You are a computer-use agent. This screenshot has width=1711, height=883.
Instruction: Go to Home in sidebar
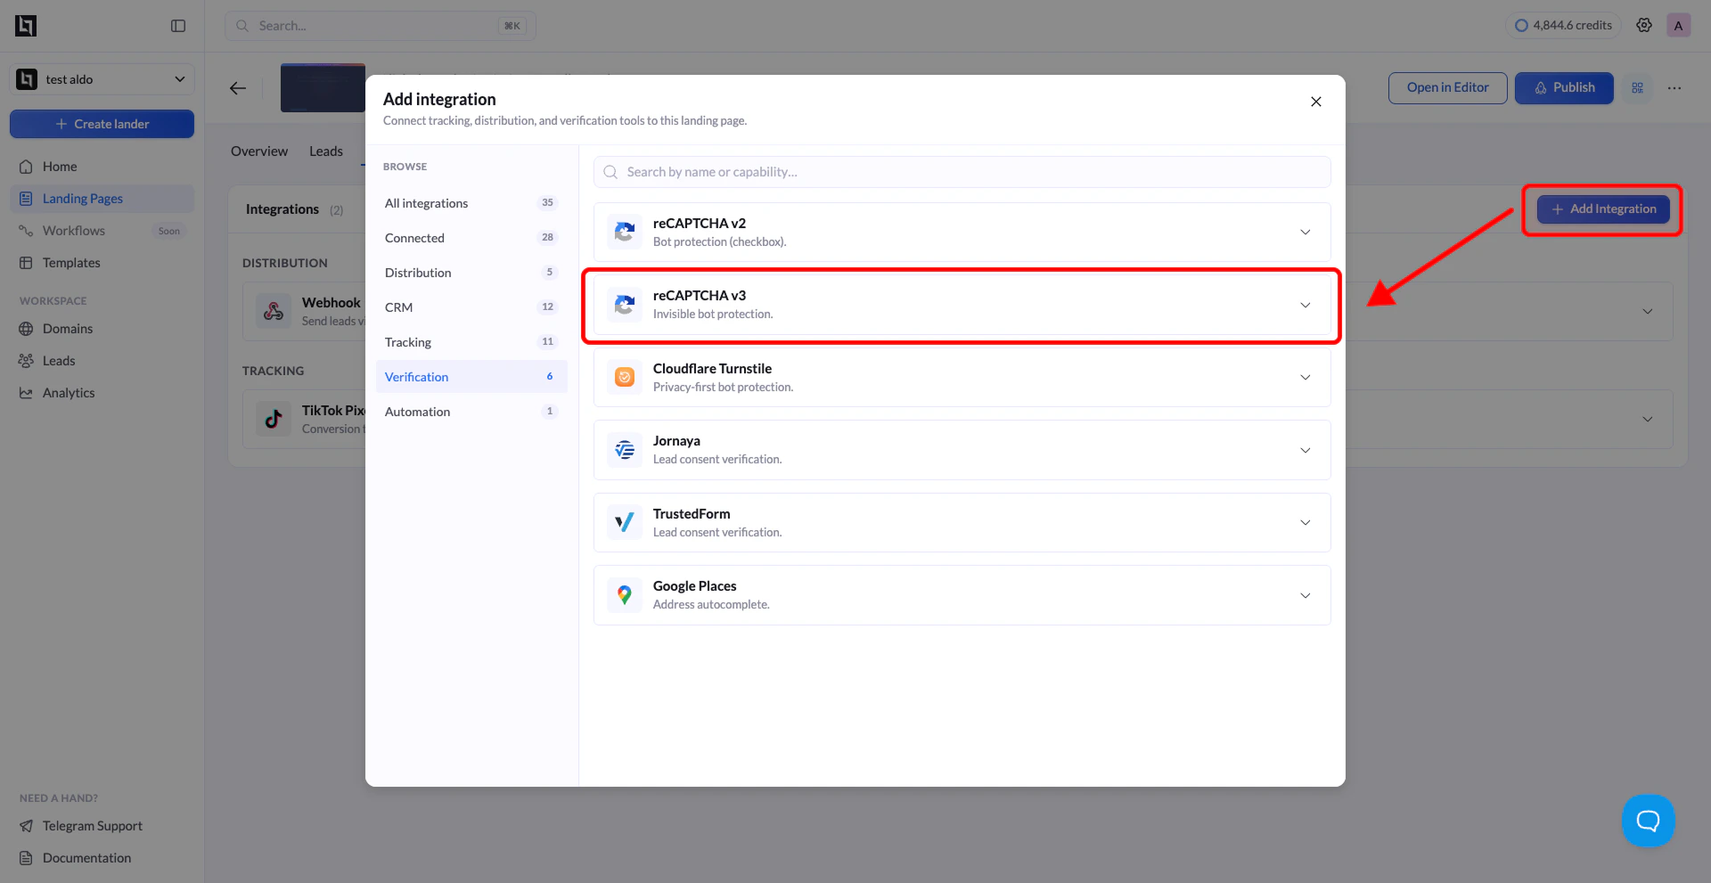click(102, 167)
